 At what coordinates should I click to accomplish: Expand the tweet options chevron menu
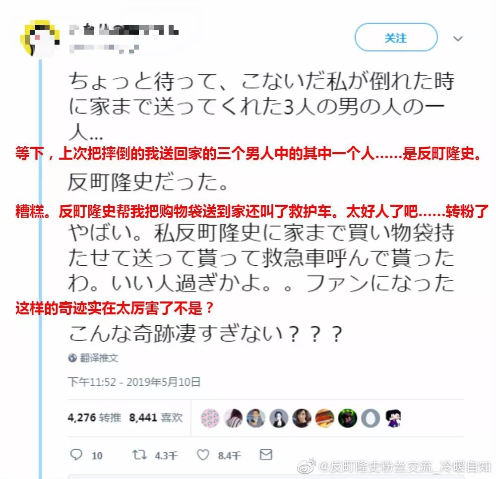(458, 39)
